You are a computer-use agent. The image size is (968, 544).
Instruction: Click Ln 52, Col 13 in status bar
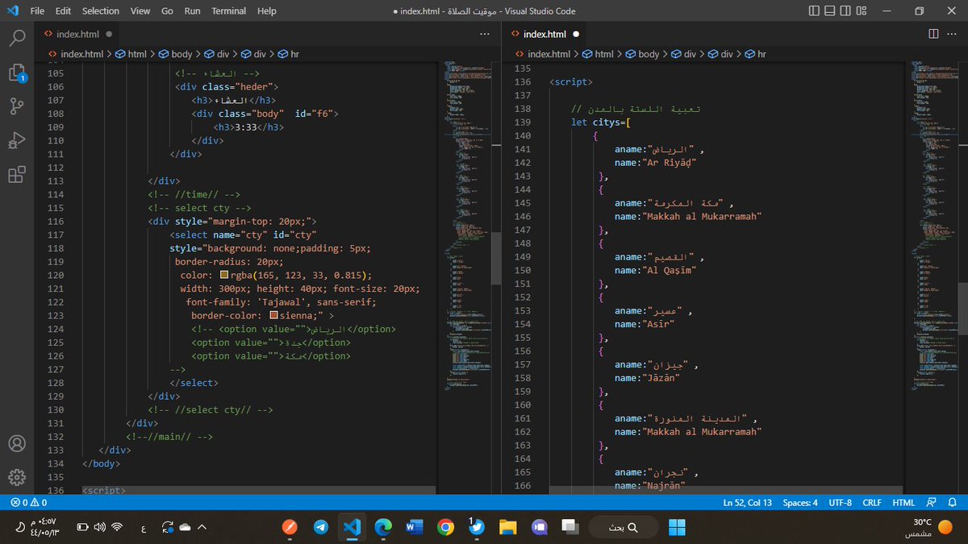[x=747, y=503]
